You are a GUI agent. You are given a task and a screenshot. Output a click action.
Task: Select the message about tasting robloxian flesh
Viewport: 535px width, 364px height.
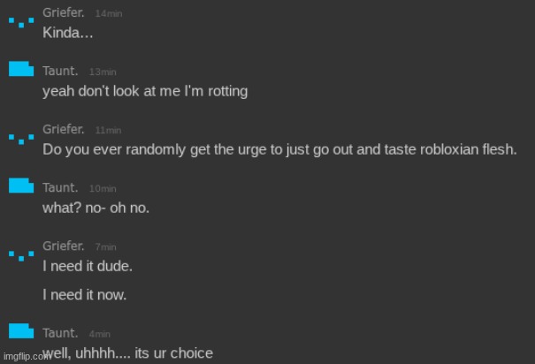coord(279,149)
